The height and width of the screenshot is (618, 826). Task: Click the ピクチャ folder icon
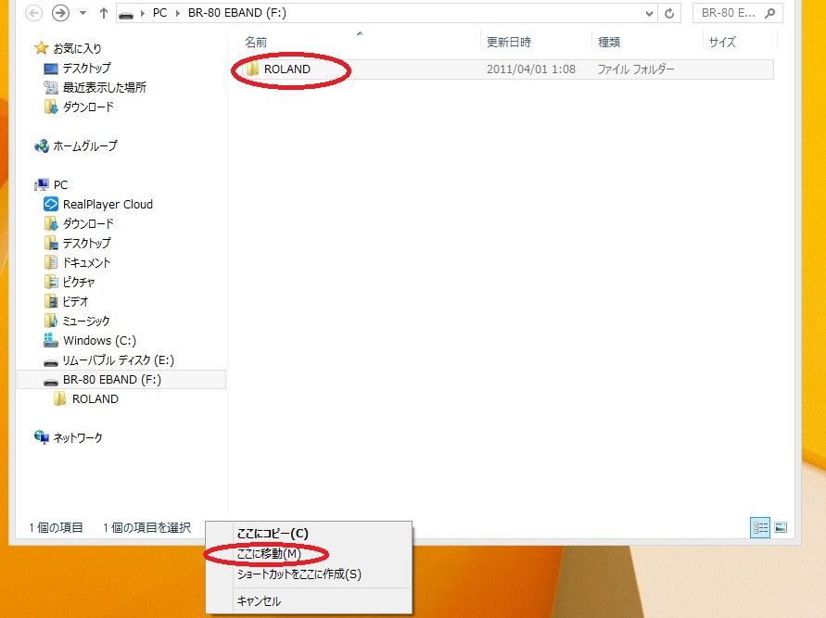point(51,283)
